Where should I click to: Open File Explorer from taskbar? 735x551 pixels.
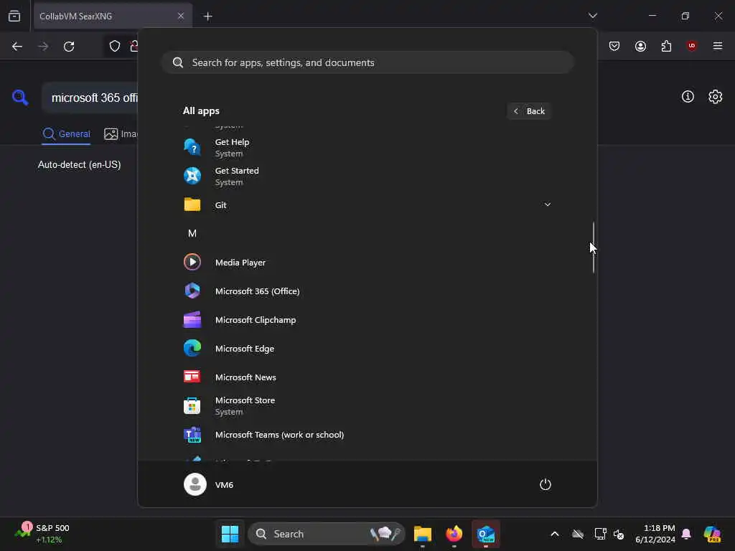tap(422, 534)
